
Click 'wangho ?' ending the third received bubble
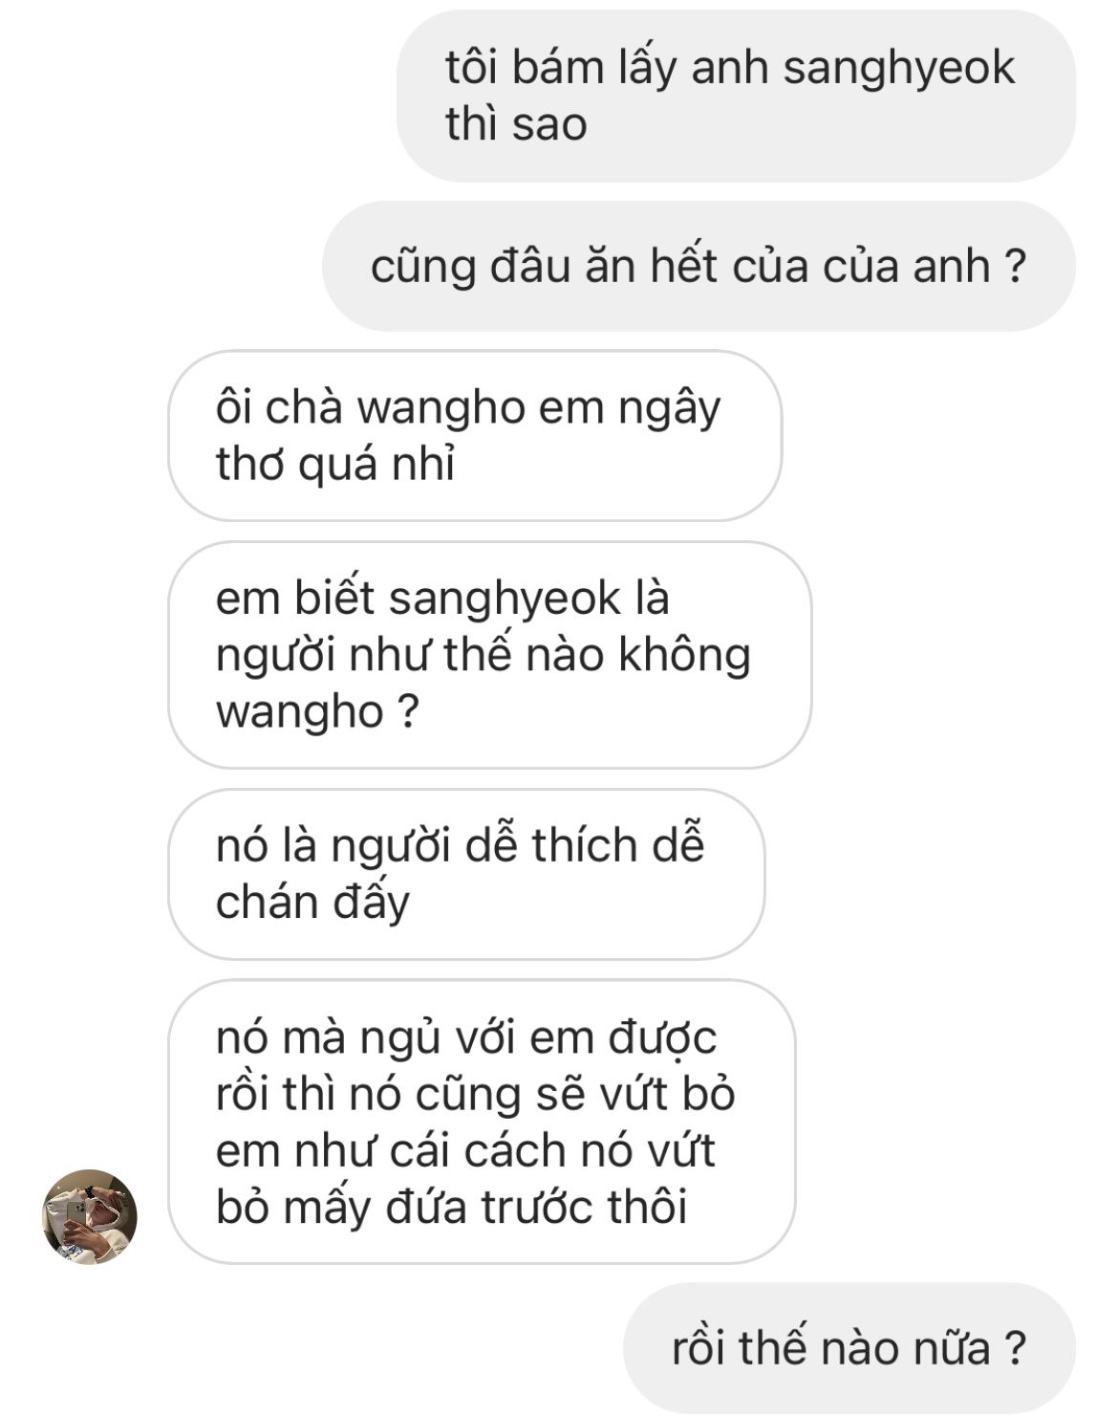click(317, 712)
